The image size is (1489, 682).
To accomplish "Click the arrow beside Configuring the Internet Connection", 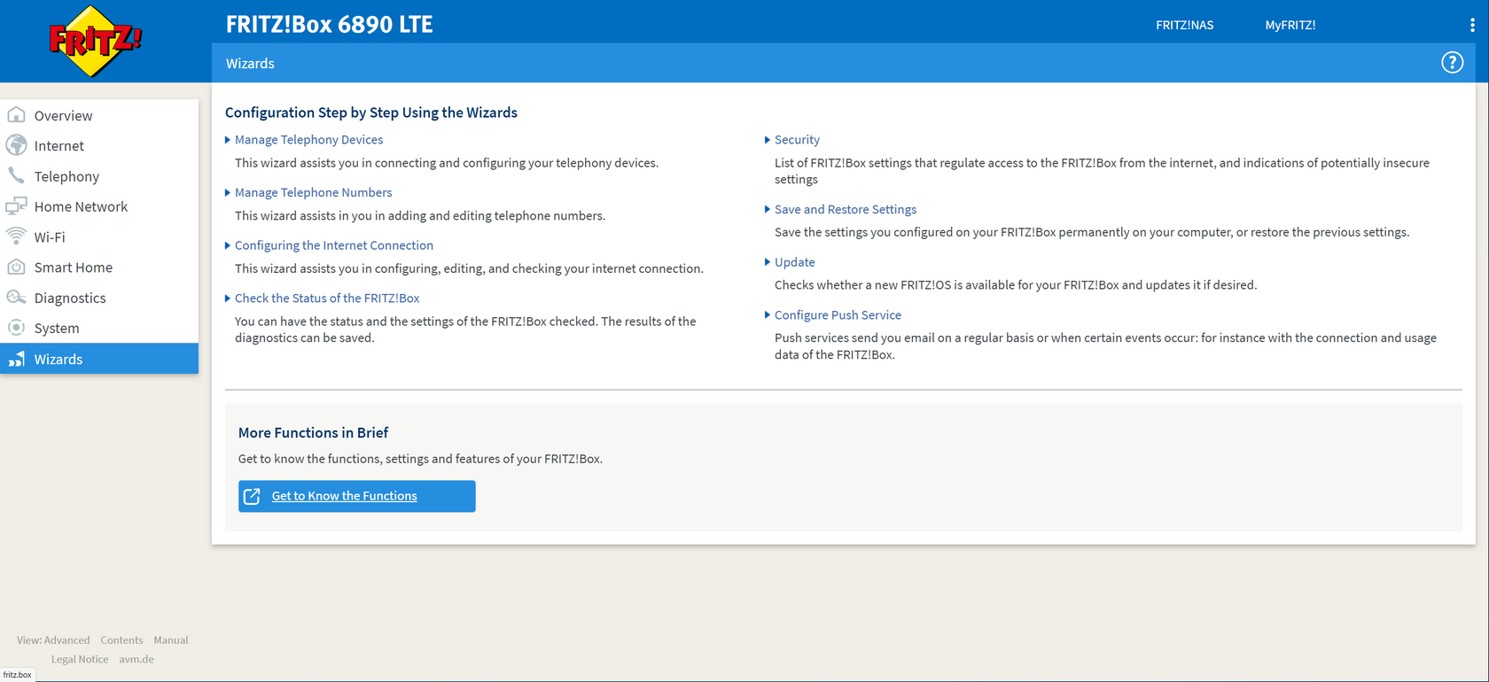I will point(228,245).
